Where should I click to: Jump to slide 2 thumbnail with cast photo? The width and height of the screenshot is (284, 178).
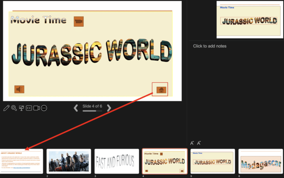pos(69,161)
